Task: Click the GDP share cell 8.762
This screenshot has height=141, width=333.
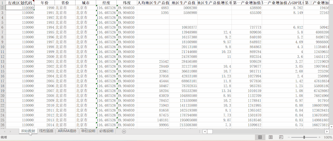Action: 283,8
